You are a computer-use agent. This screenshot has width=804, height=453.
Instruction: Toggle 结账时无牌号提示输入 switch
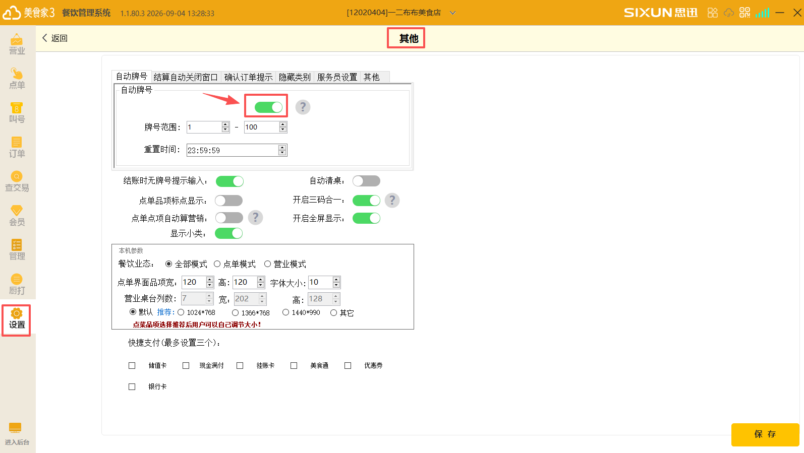point(229,181)
